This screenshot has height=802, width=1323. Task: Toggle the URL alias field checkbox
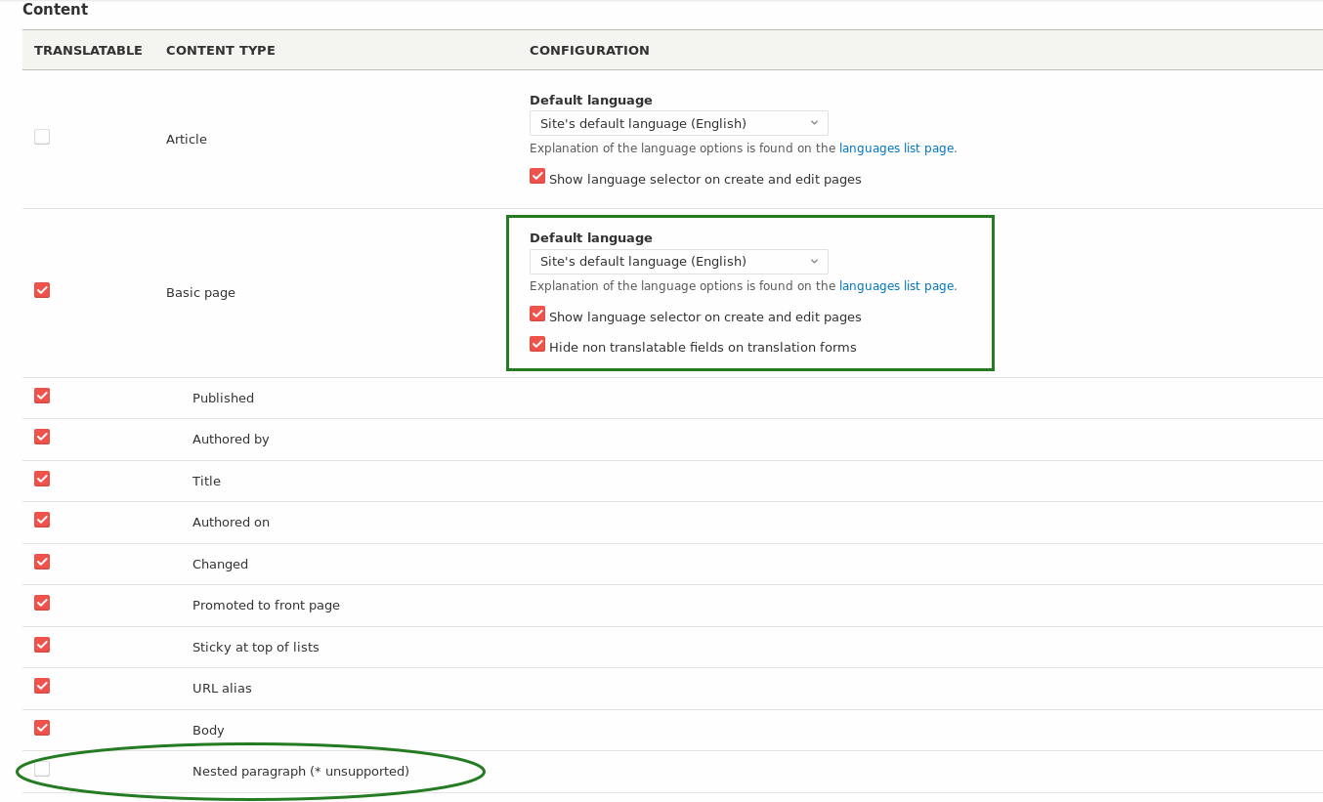click(x=42, y=686)
